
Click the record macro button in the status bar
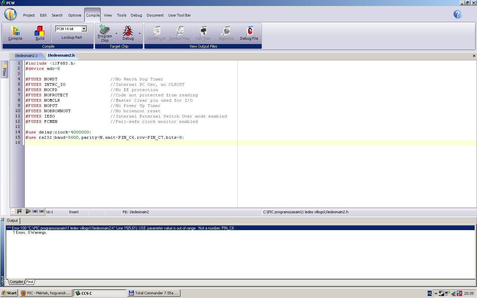[x=35, y=211]
